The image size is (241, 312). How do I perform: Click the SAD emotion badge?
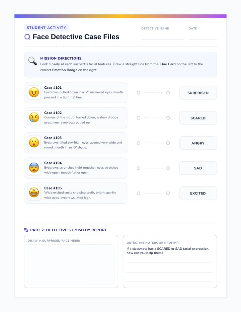click(198, 168)
